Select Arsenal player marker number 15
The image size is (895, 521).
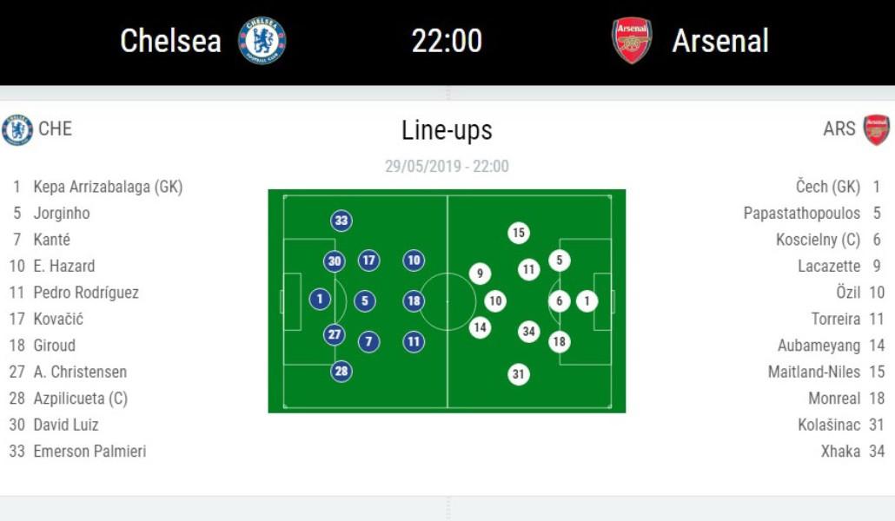(x=519, y=233)
